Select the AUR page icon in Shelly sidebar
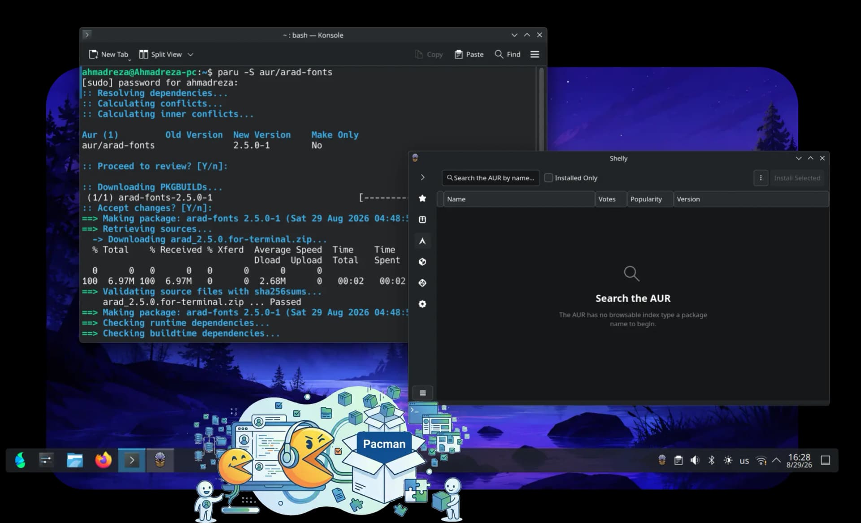 click(x=422, y=241)
